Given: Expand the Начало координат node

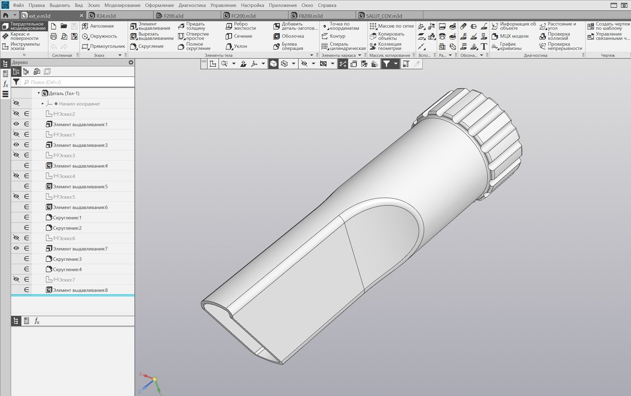Looking at the screenshot, I should 43,104.
